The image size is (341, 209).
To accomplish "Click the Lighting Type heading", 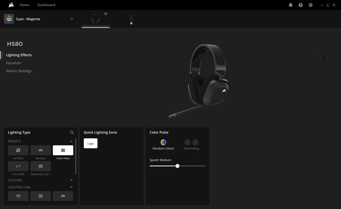I will pos(19,132).
